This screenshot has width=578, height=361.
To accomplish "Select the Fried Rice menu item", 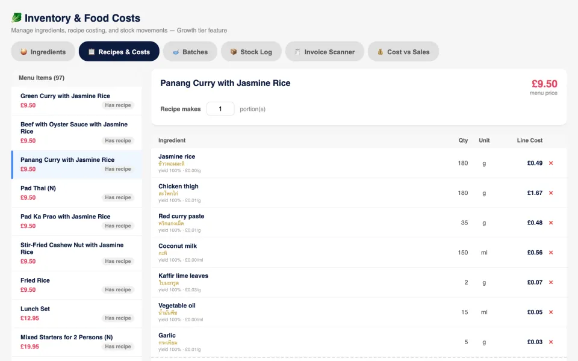I will tap(76, 285).
